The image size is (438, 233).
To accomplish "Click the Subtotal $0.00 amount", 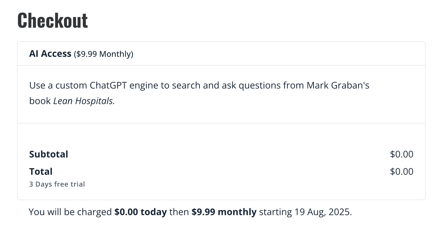I will coord(401,154).
